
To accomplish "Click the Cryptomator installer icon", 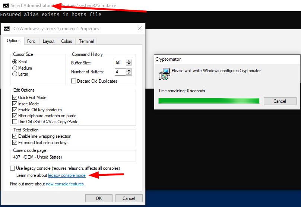I will coord(164,74).
